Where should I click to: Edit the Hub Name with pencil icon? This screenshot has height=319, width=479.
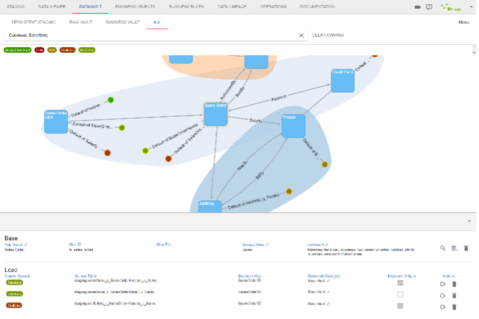(x=26, y=244)
